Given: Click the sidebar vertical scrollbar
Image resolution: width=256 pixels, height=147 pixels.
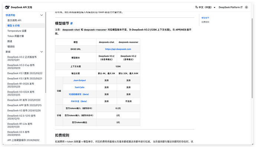Looking at the screenshot, I should pyautogui.click(x=46, y=52).
